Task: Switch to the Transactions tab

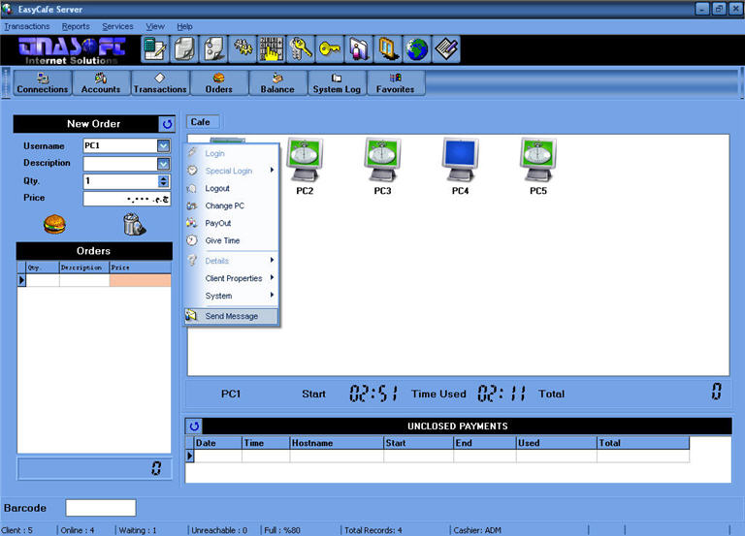Action: pyautogui.click(x=160, y=83)
